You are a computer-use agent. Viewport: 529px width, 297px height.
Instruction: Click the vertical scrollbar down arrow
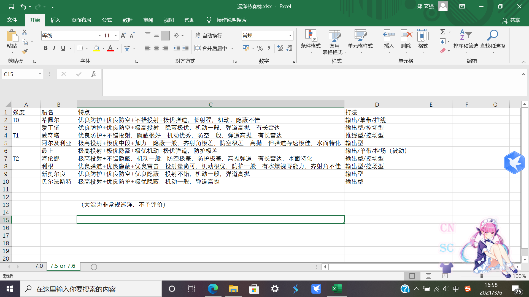(x=525, y=259)
